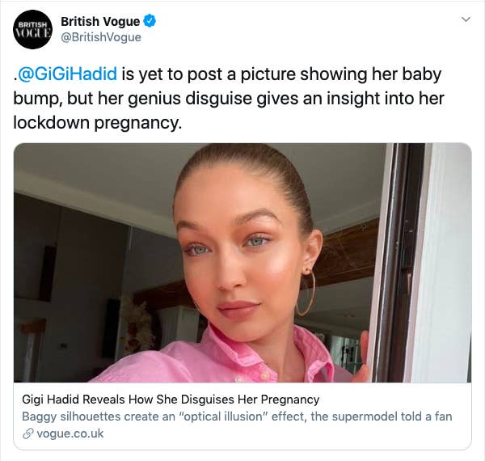Visit the @BritishVogue handle link

click(x=101, y=37)
